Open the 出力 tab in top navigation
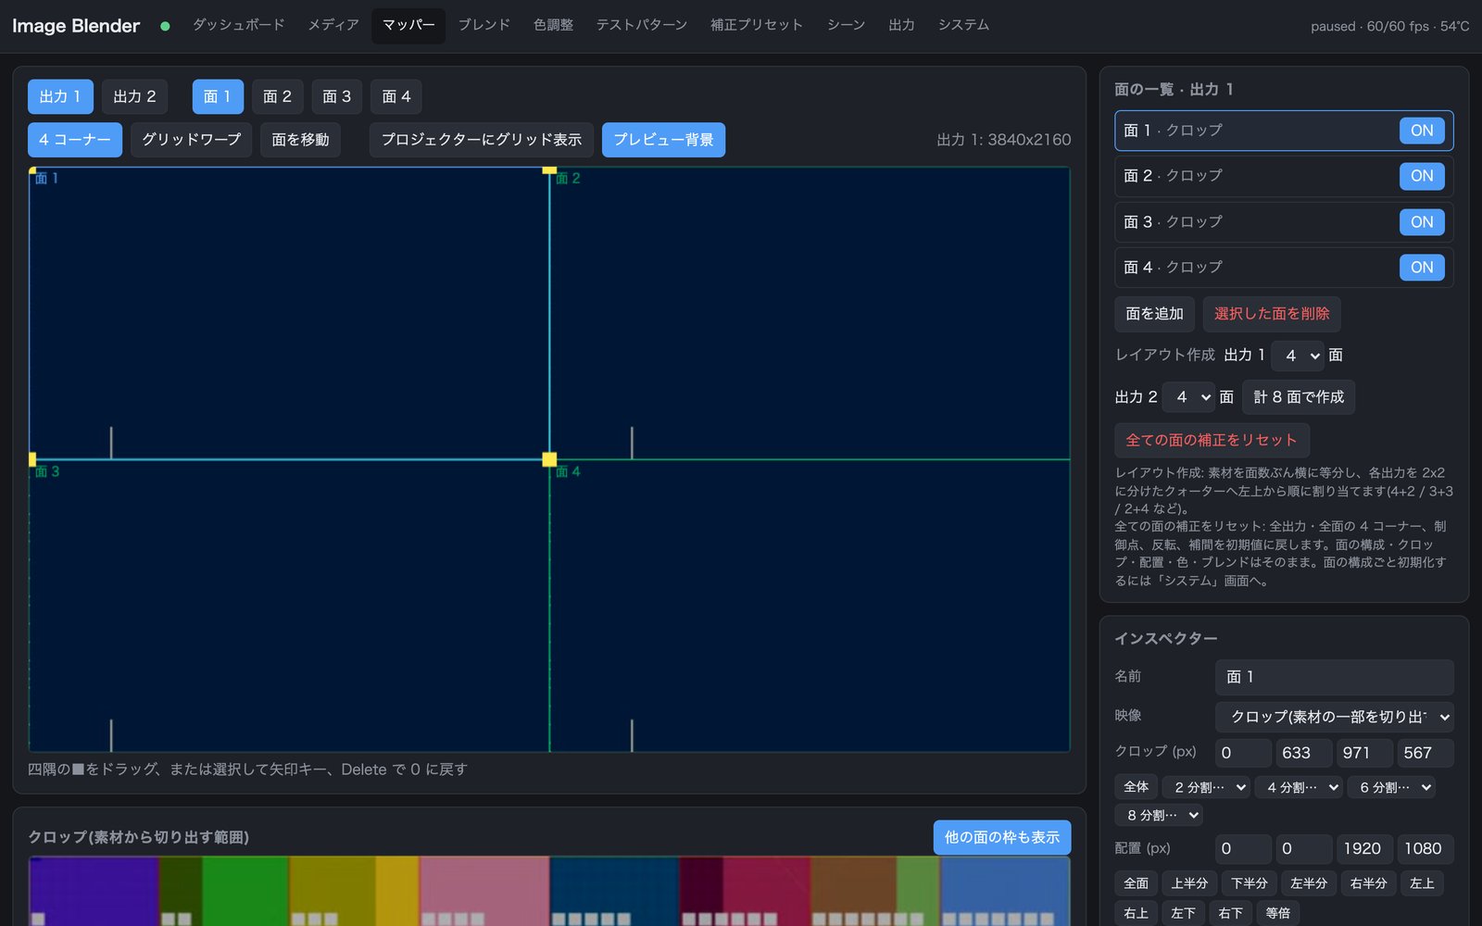 (901, 25)
